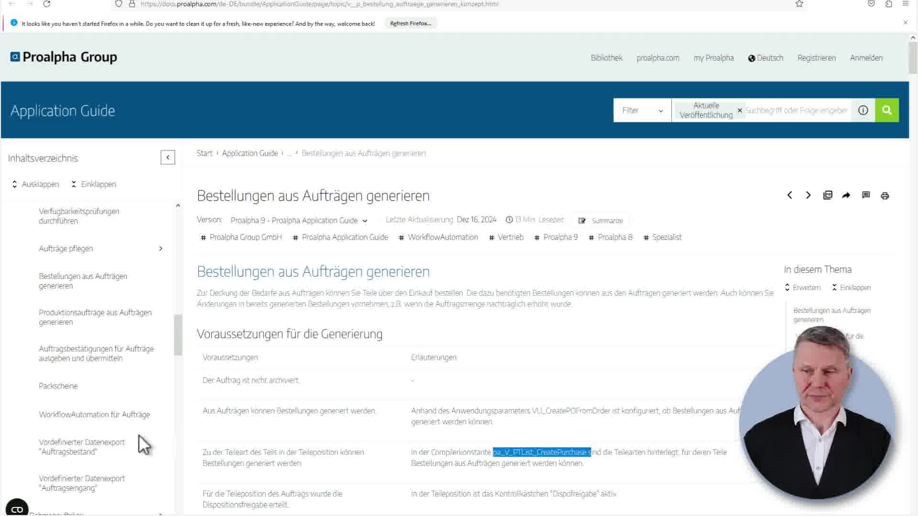Reload the page with the browser refresh icon
This screenshot has height=516, width=918.
pos(46,4)
